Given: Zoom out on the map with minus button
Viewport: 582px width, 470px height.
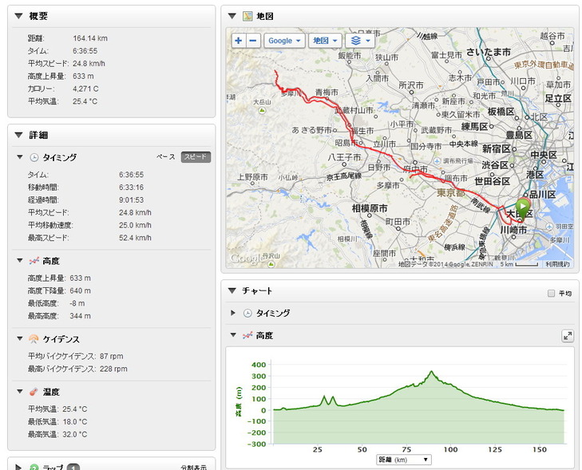Looking at the screenshot, I should pos(253,41).
